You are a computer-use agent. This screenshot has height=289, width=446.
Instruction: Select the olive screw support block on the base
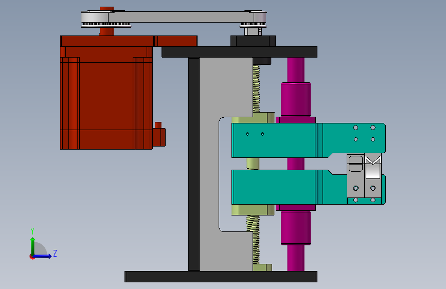(262, 267)
